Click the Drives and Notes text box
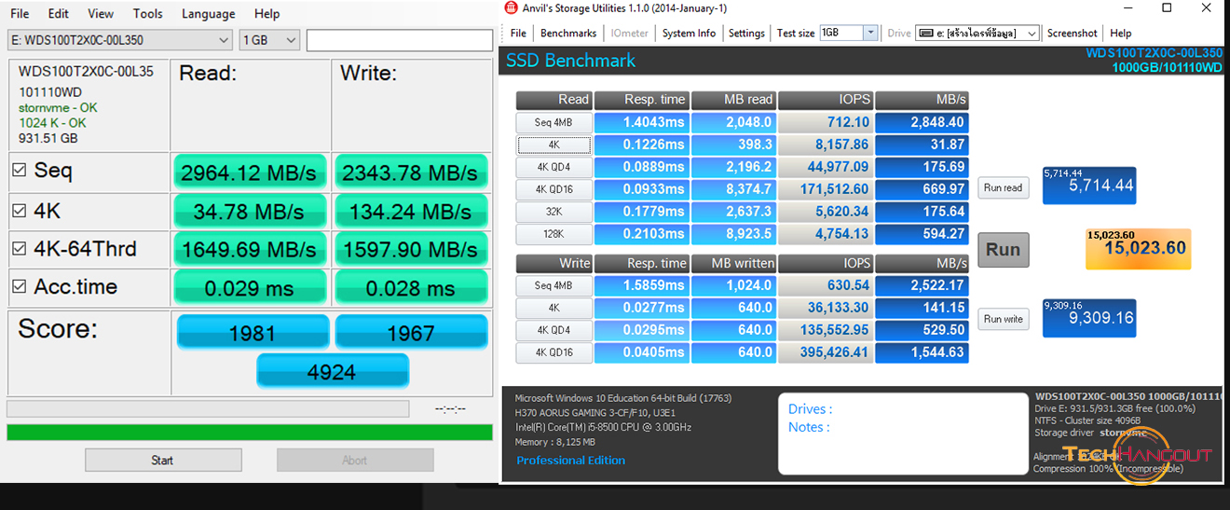This screenshot has width=1230, height=510. pyautogui.click(x=903, y=434)
